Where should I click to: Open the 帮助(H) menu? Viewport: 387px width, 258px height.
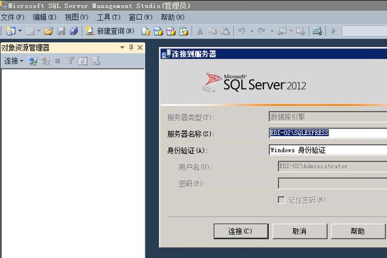(x=172, y=17)
